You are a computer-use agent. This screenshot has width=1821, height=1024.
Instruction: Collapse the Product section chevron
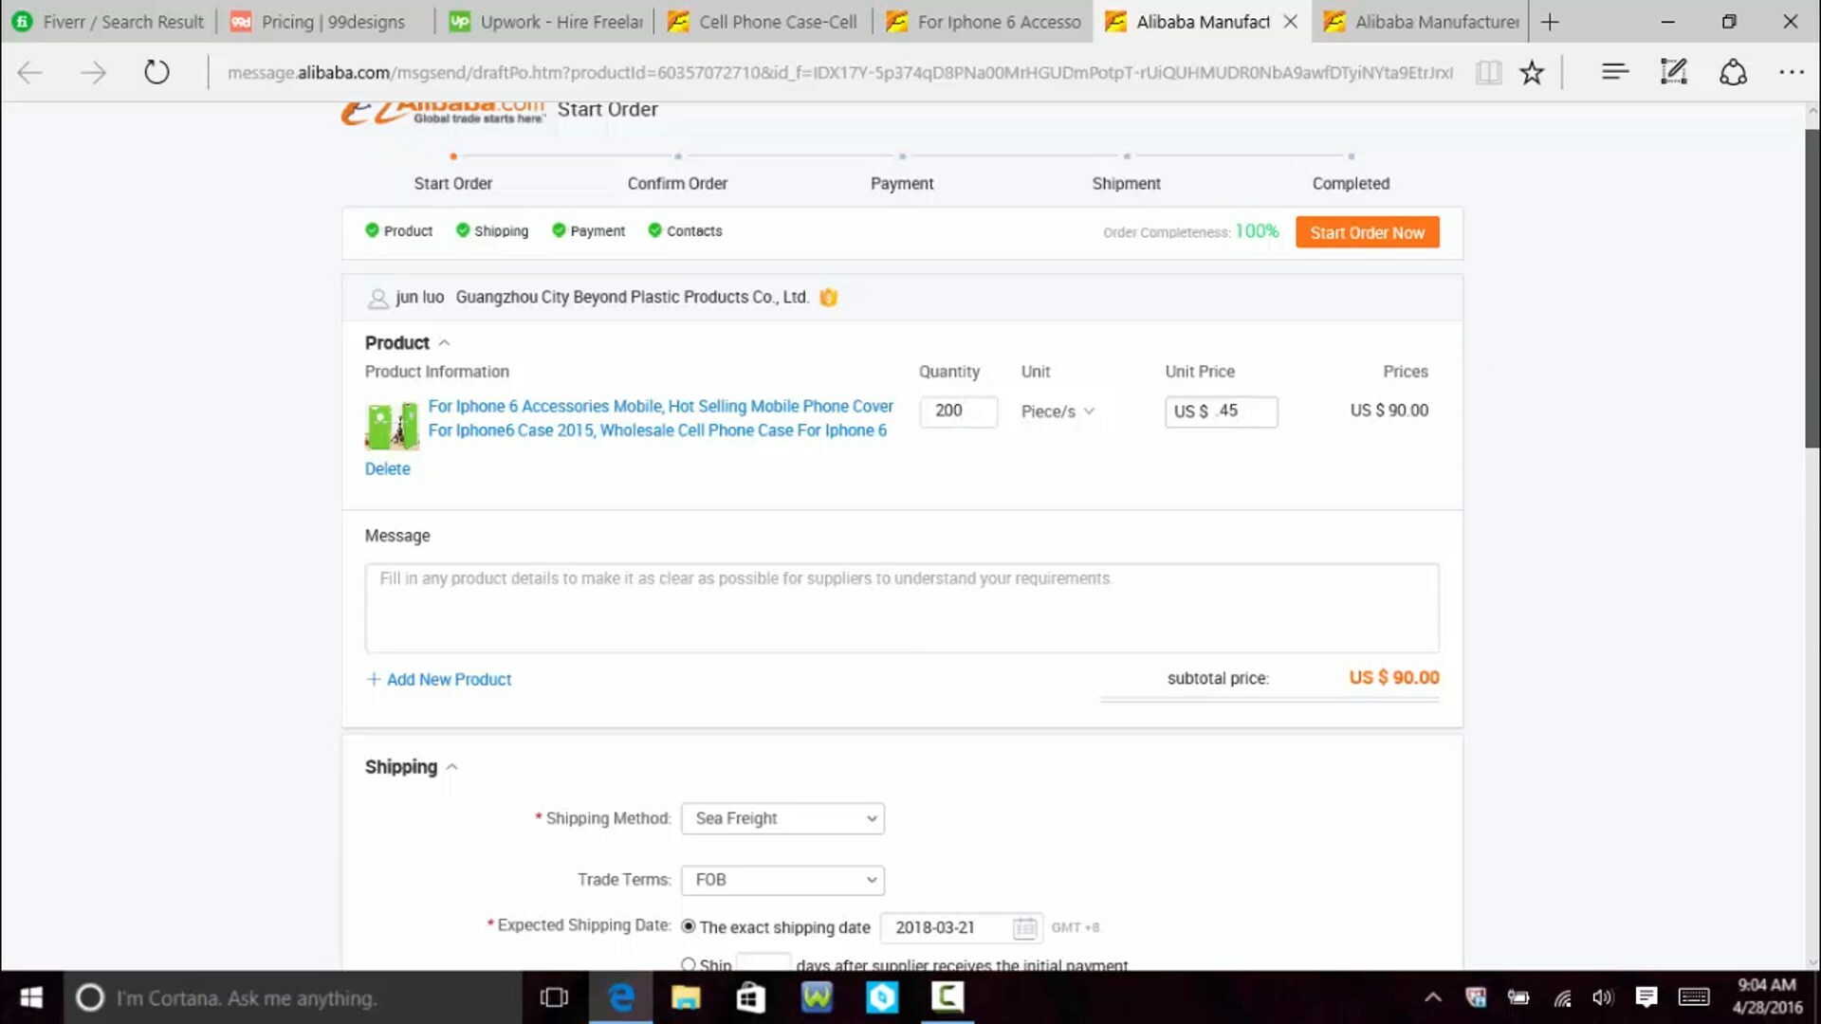click(x=444, y=343)
